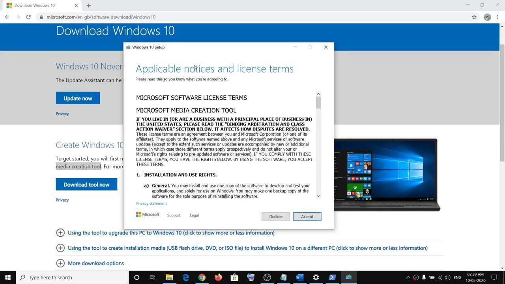Click the taskbar search box
This screenshot has height=284, width=505.
(72, 277)
